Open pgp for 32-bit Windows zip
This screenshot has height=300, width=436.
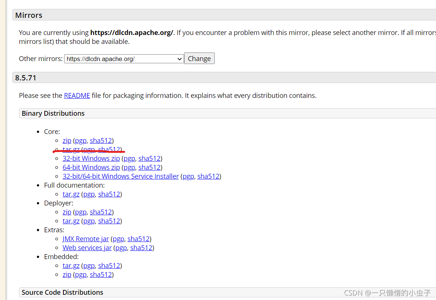pyautogui.click(x=129, y=159)
